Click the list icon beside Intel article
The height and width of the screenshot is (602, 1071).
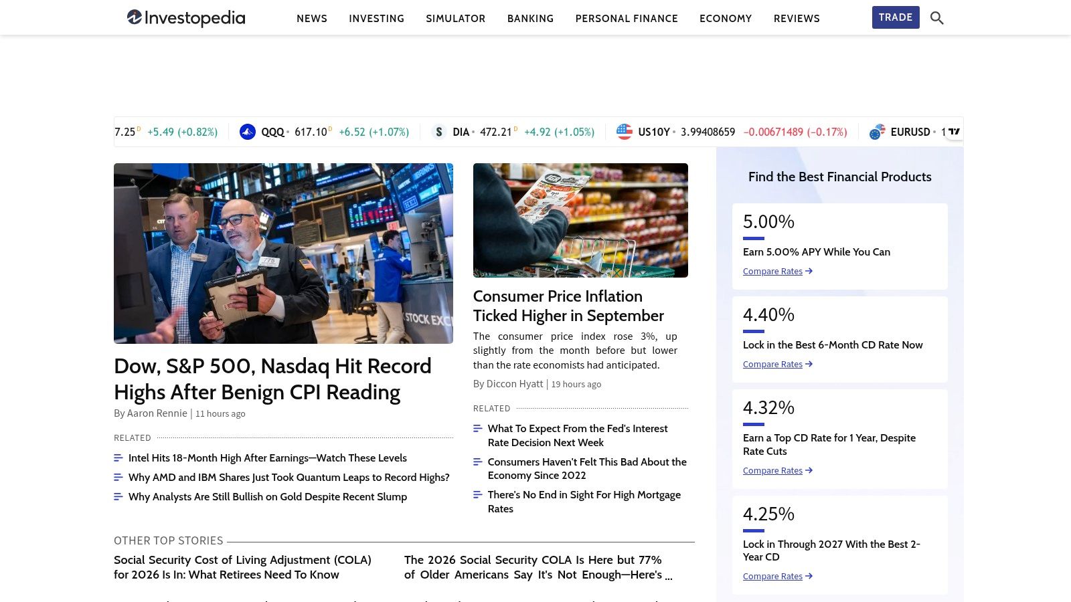pyautogui.click(x=118, y=458)
